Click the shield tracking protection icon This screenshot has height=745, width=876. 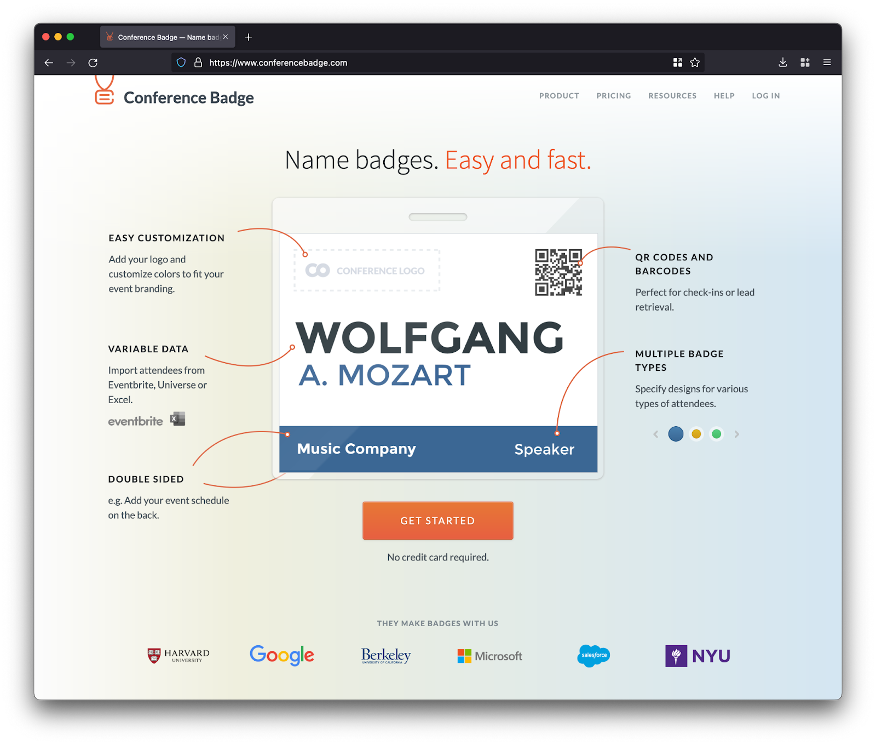[181, 62]
